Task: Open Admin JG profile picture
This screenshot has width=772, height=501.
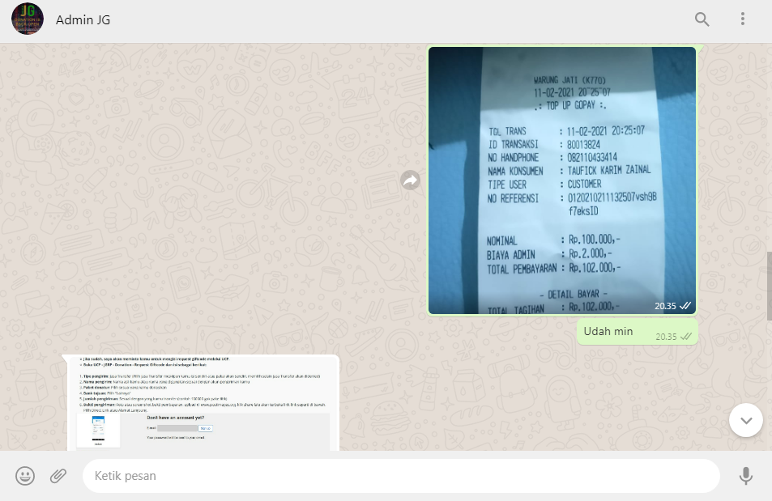Action: point(28,19)
